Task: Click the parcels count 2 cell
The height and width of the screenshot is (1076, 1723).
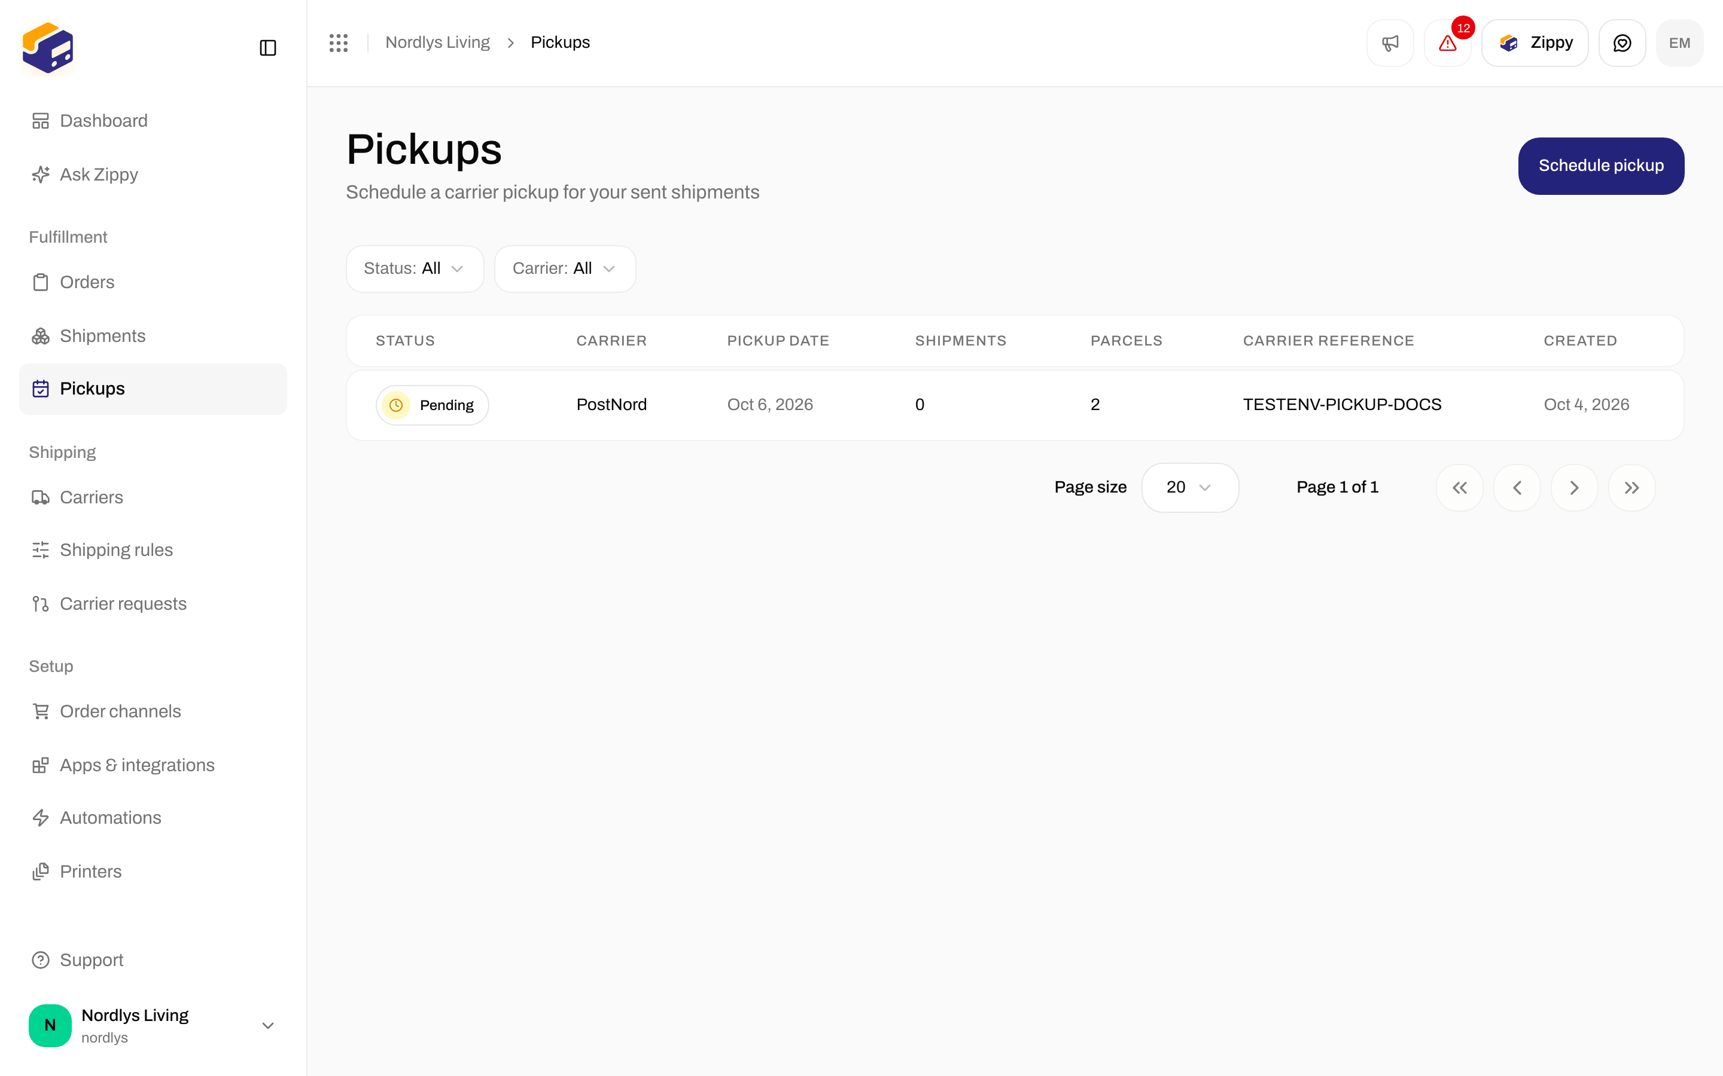Action: pyautogui.click(x=1095, y=405)
